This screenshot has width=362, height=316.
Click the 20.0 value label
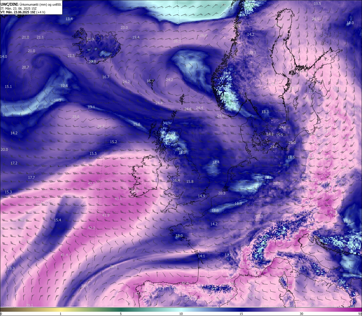pyautogui.click(x=4, y=149)
